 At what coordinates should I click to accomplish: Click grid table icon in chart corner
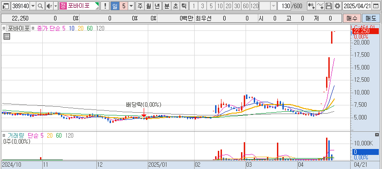click(x=7, y=36)
